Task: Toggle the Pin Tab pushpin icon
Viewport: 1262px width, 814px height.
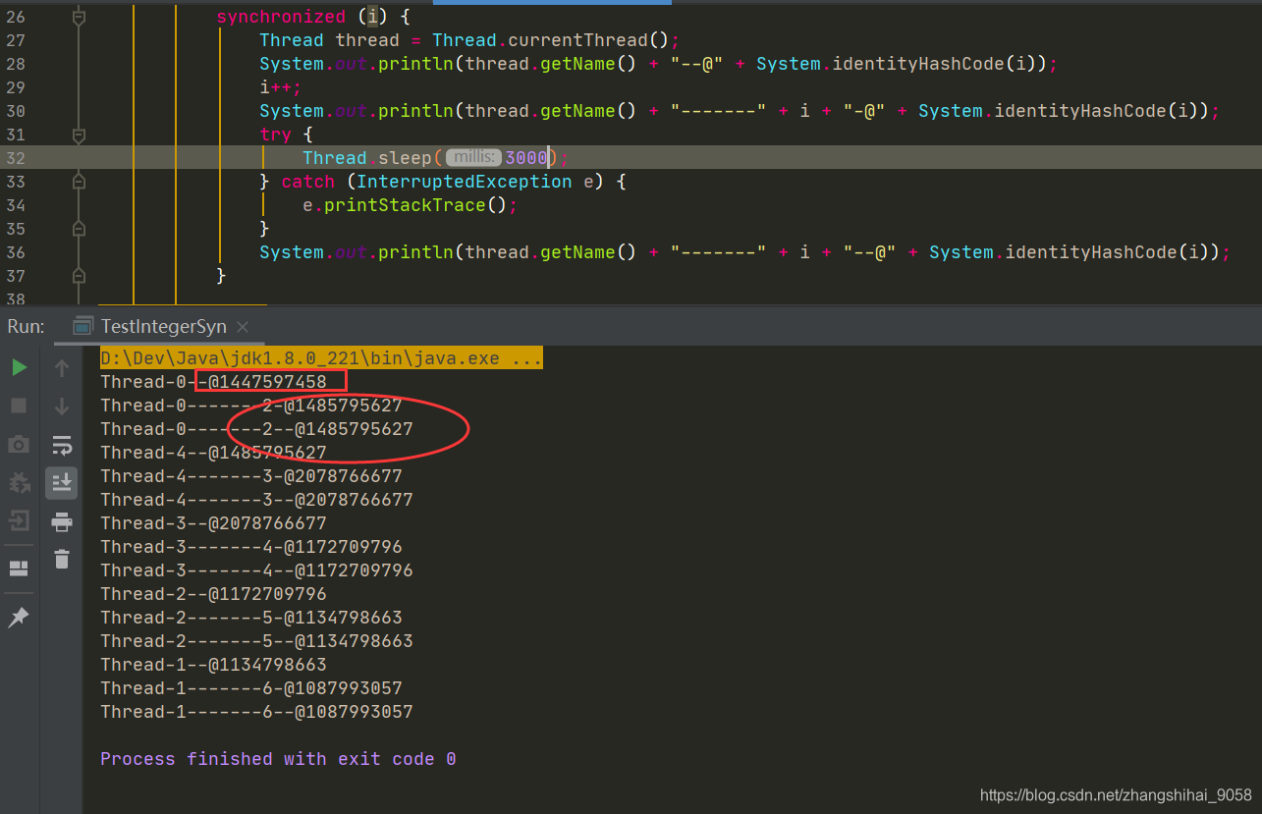Action: pyautogui.click(x=19, y=618)
